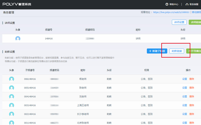Click the 助教链接 button
This screenshot has width=201, height=125.
pyautogui.click(x=177, y=51)
